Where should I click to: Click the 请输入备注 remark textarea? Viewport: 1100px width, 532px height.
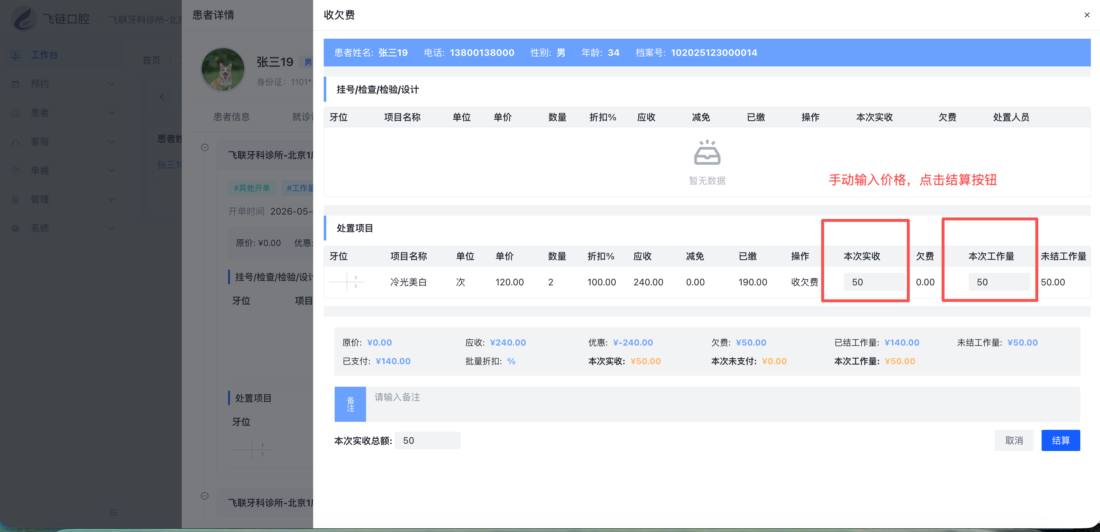coord(723,404)
